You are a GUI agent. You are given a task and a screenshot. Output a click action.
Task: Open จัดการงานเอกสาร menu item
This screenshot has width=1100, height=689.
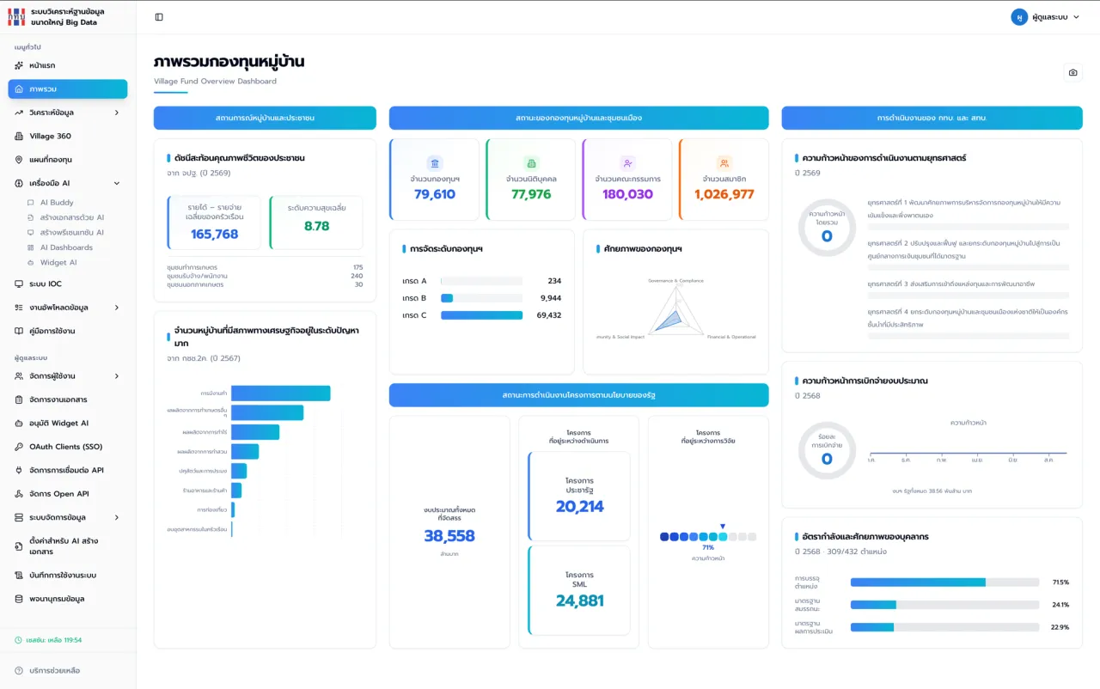click(68, 399)
